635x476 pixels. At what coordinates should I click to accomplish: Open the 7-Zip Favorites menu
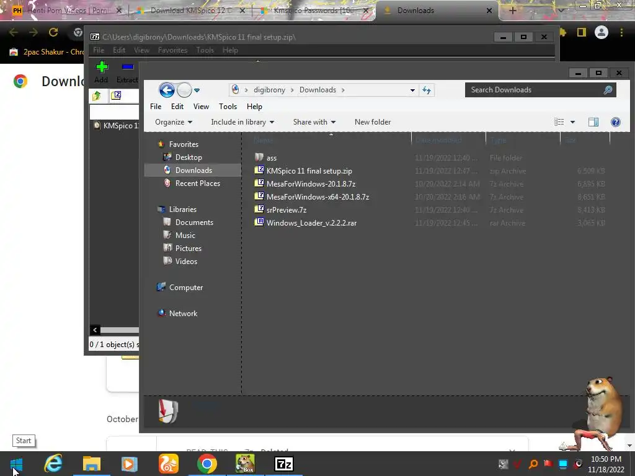(x=172, y=50)
